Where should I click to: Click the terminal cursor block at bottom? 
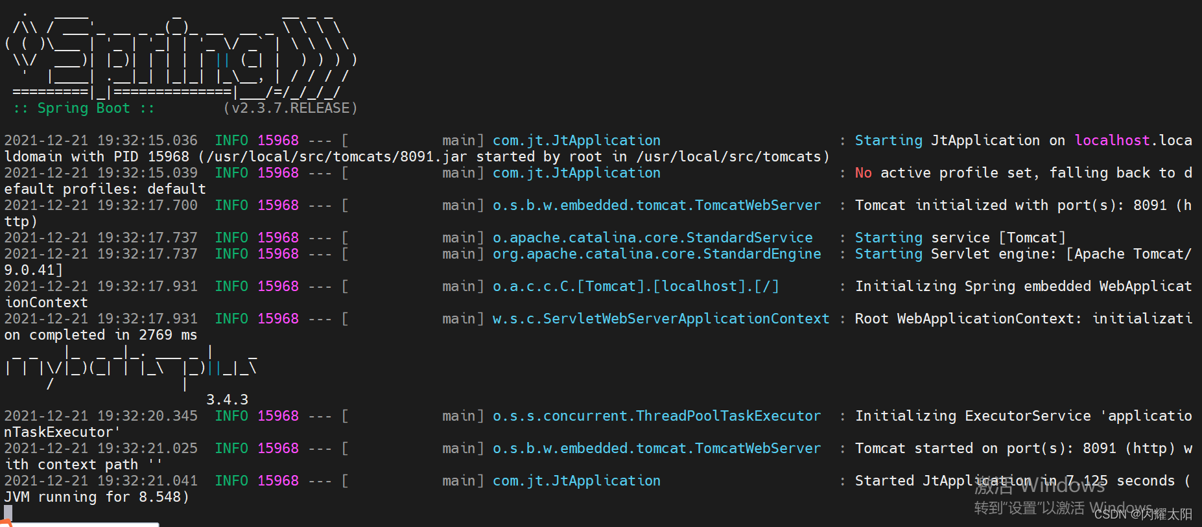click(8, 513)
